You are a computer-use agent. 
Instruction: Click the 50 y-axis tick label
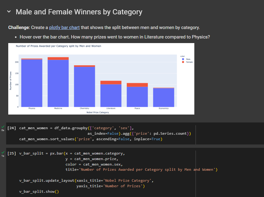click(x=17, y=96)
